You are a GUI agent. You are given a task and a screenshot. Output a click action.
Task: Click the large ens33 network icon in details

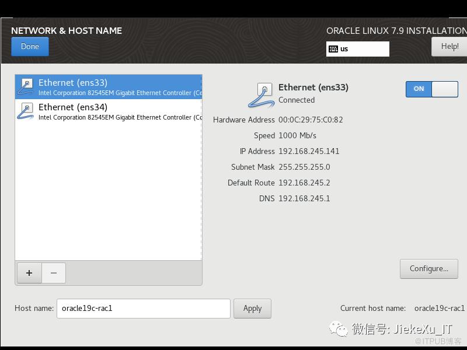[x=262, y=94]
